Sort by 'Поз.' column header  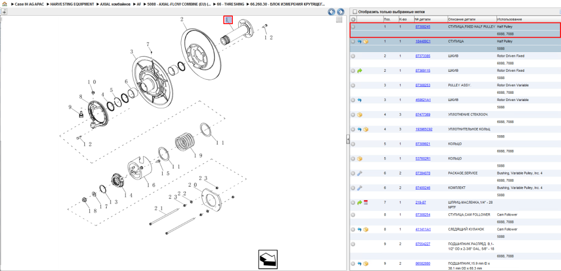[x=390, y=19]
